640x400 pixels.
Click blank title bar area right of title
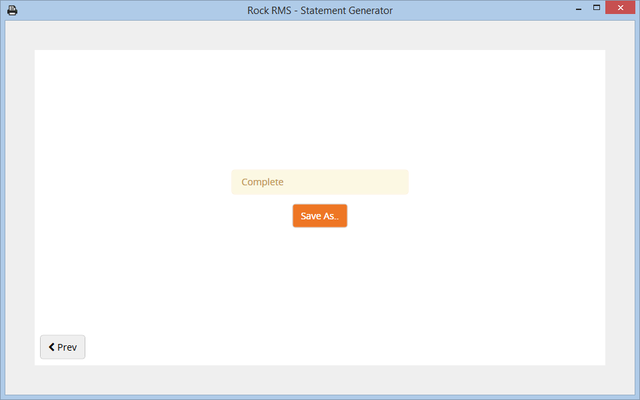480,11
